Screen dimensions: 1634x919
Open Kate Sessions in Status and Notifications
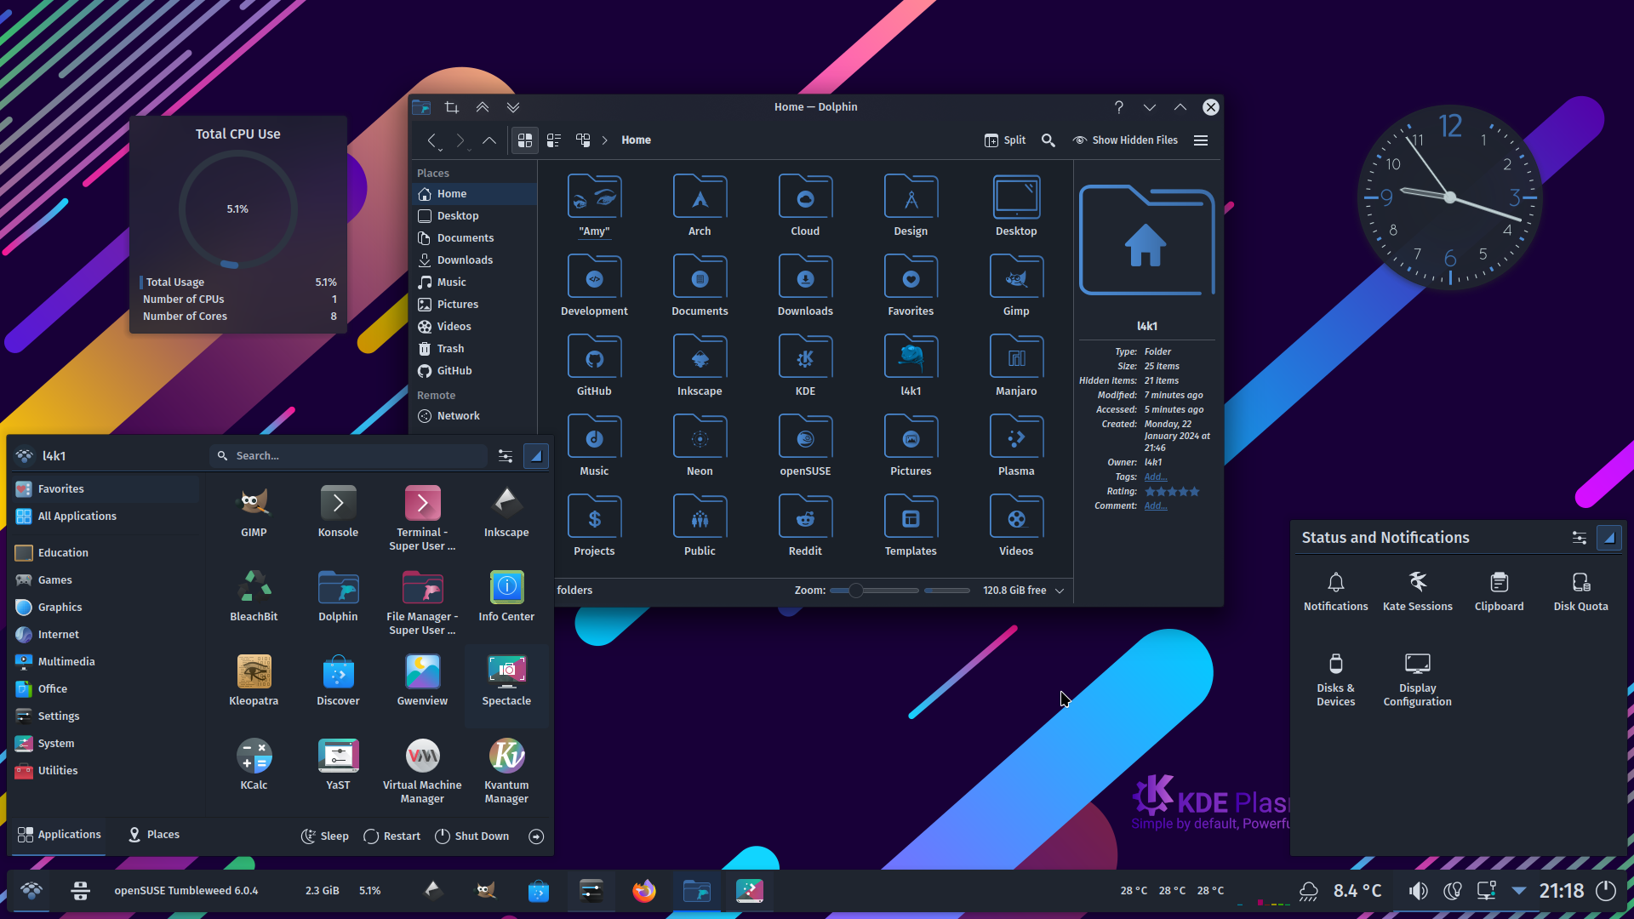(1417, 591)
